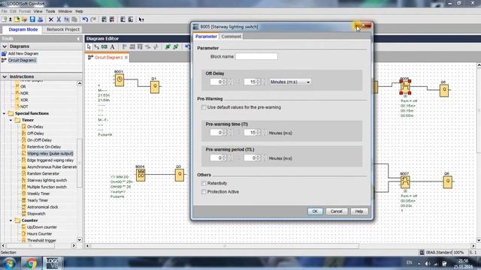Open the Window menu

click(x=65, y=11)
